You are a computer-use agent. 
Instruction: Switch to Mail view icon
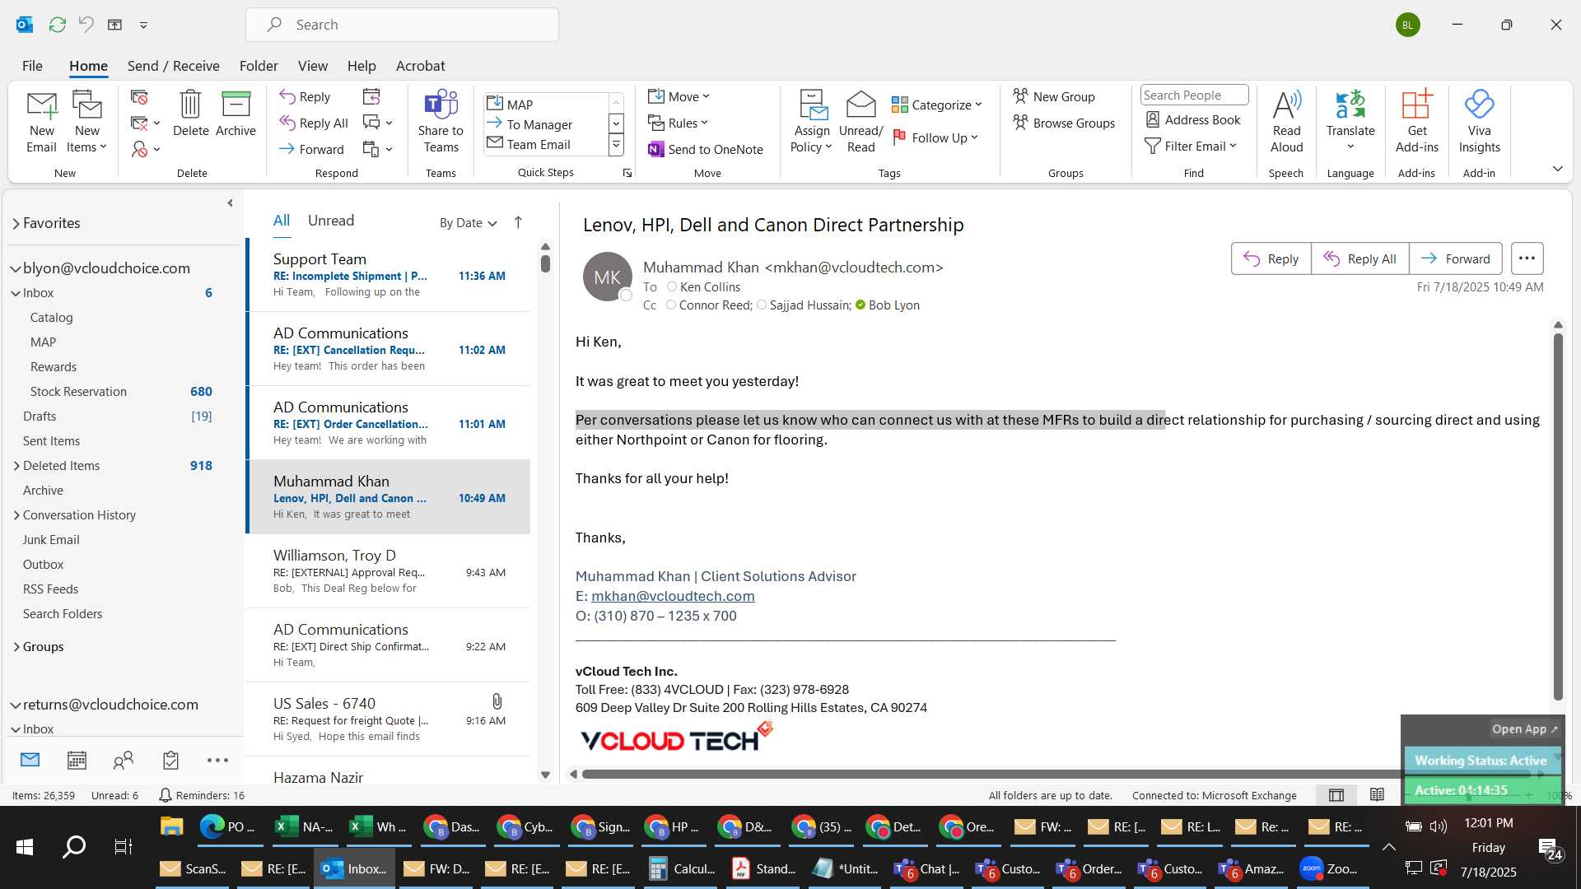[x=30, y=760]
